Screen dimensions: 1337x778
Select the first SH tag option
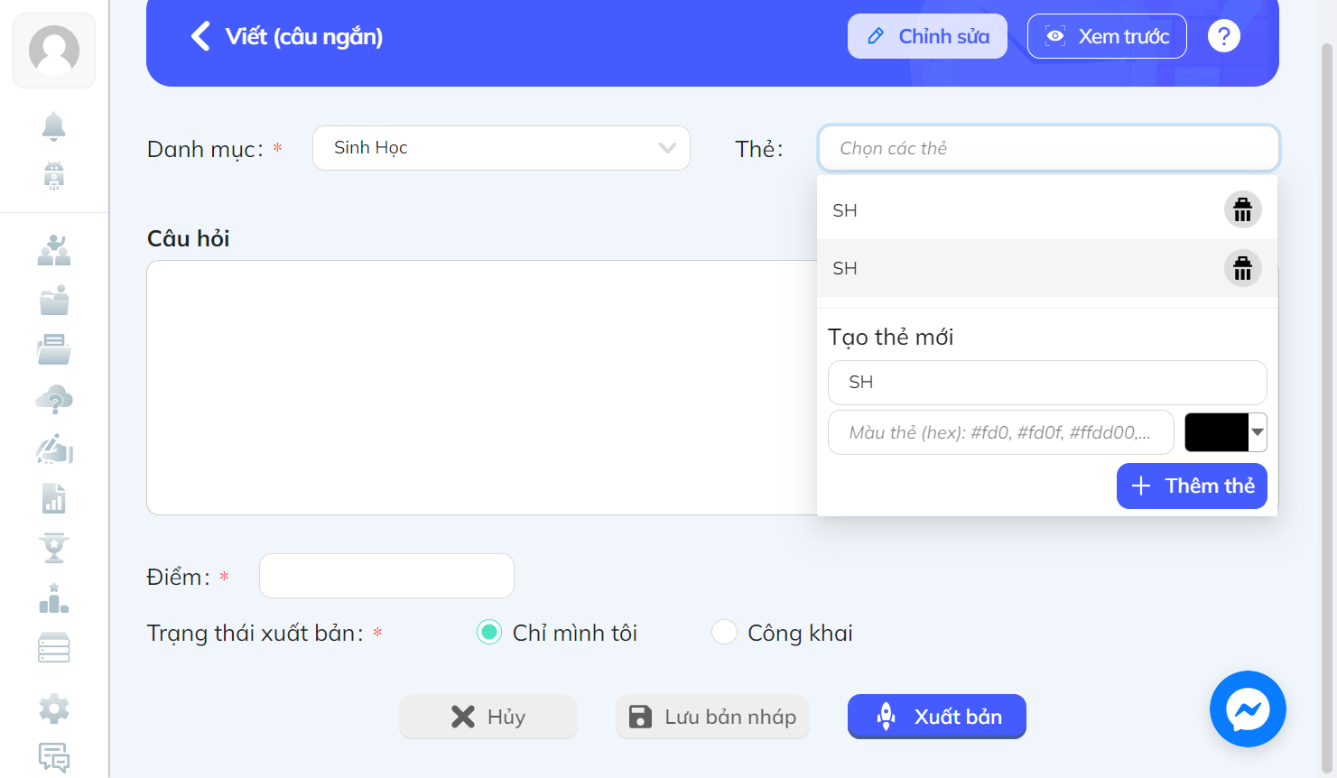(1047, 210)
